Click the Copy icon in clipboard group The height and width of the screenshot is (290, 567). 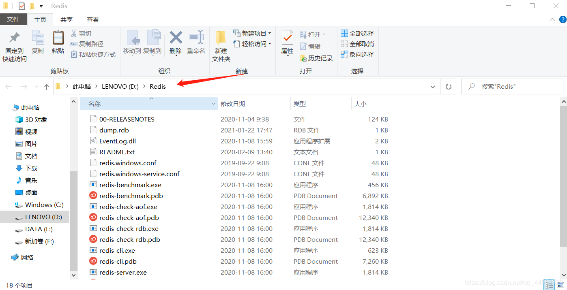coord(38,38)
